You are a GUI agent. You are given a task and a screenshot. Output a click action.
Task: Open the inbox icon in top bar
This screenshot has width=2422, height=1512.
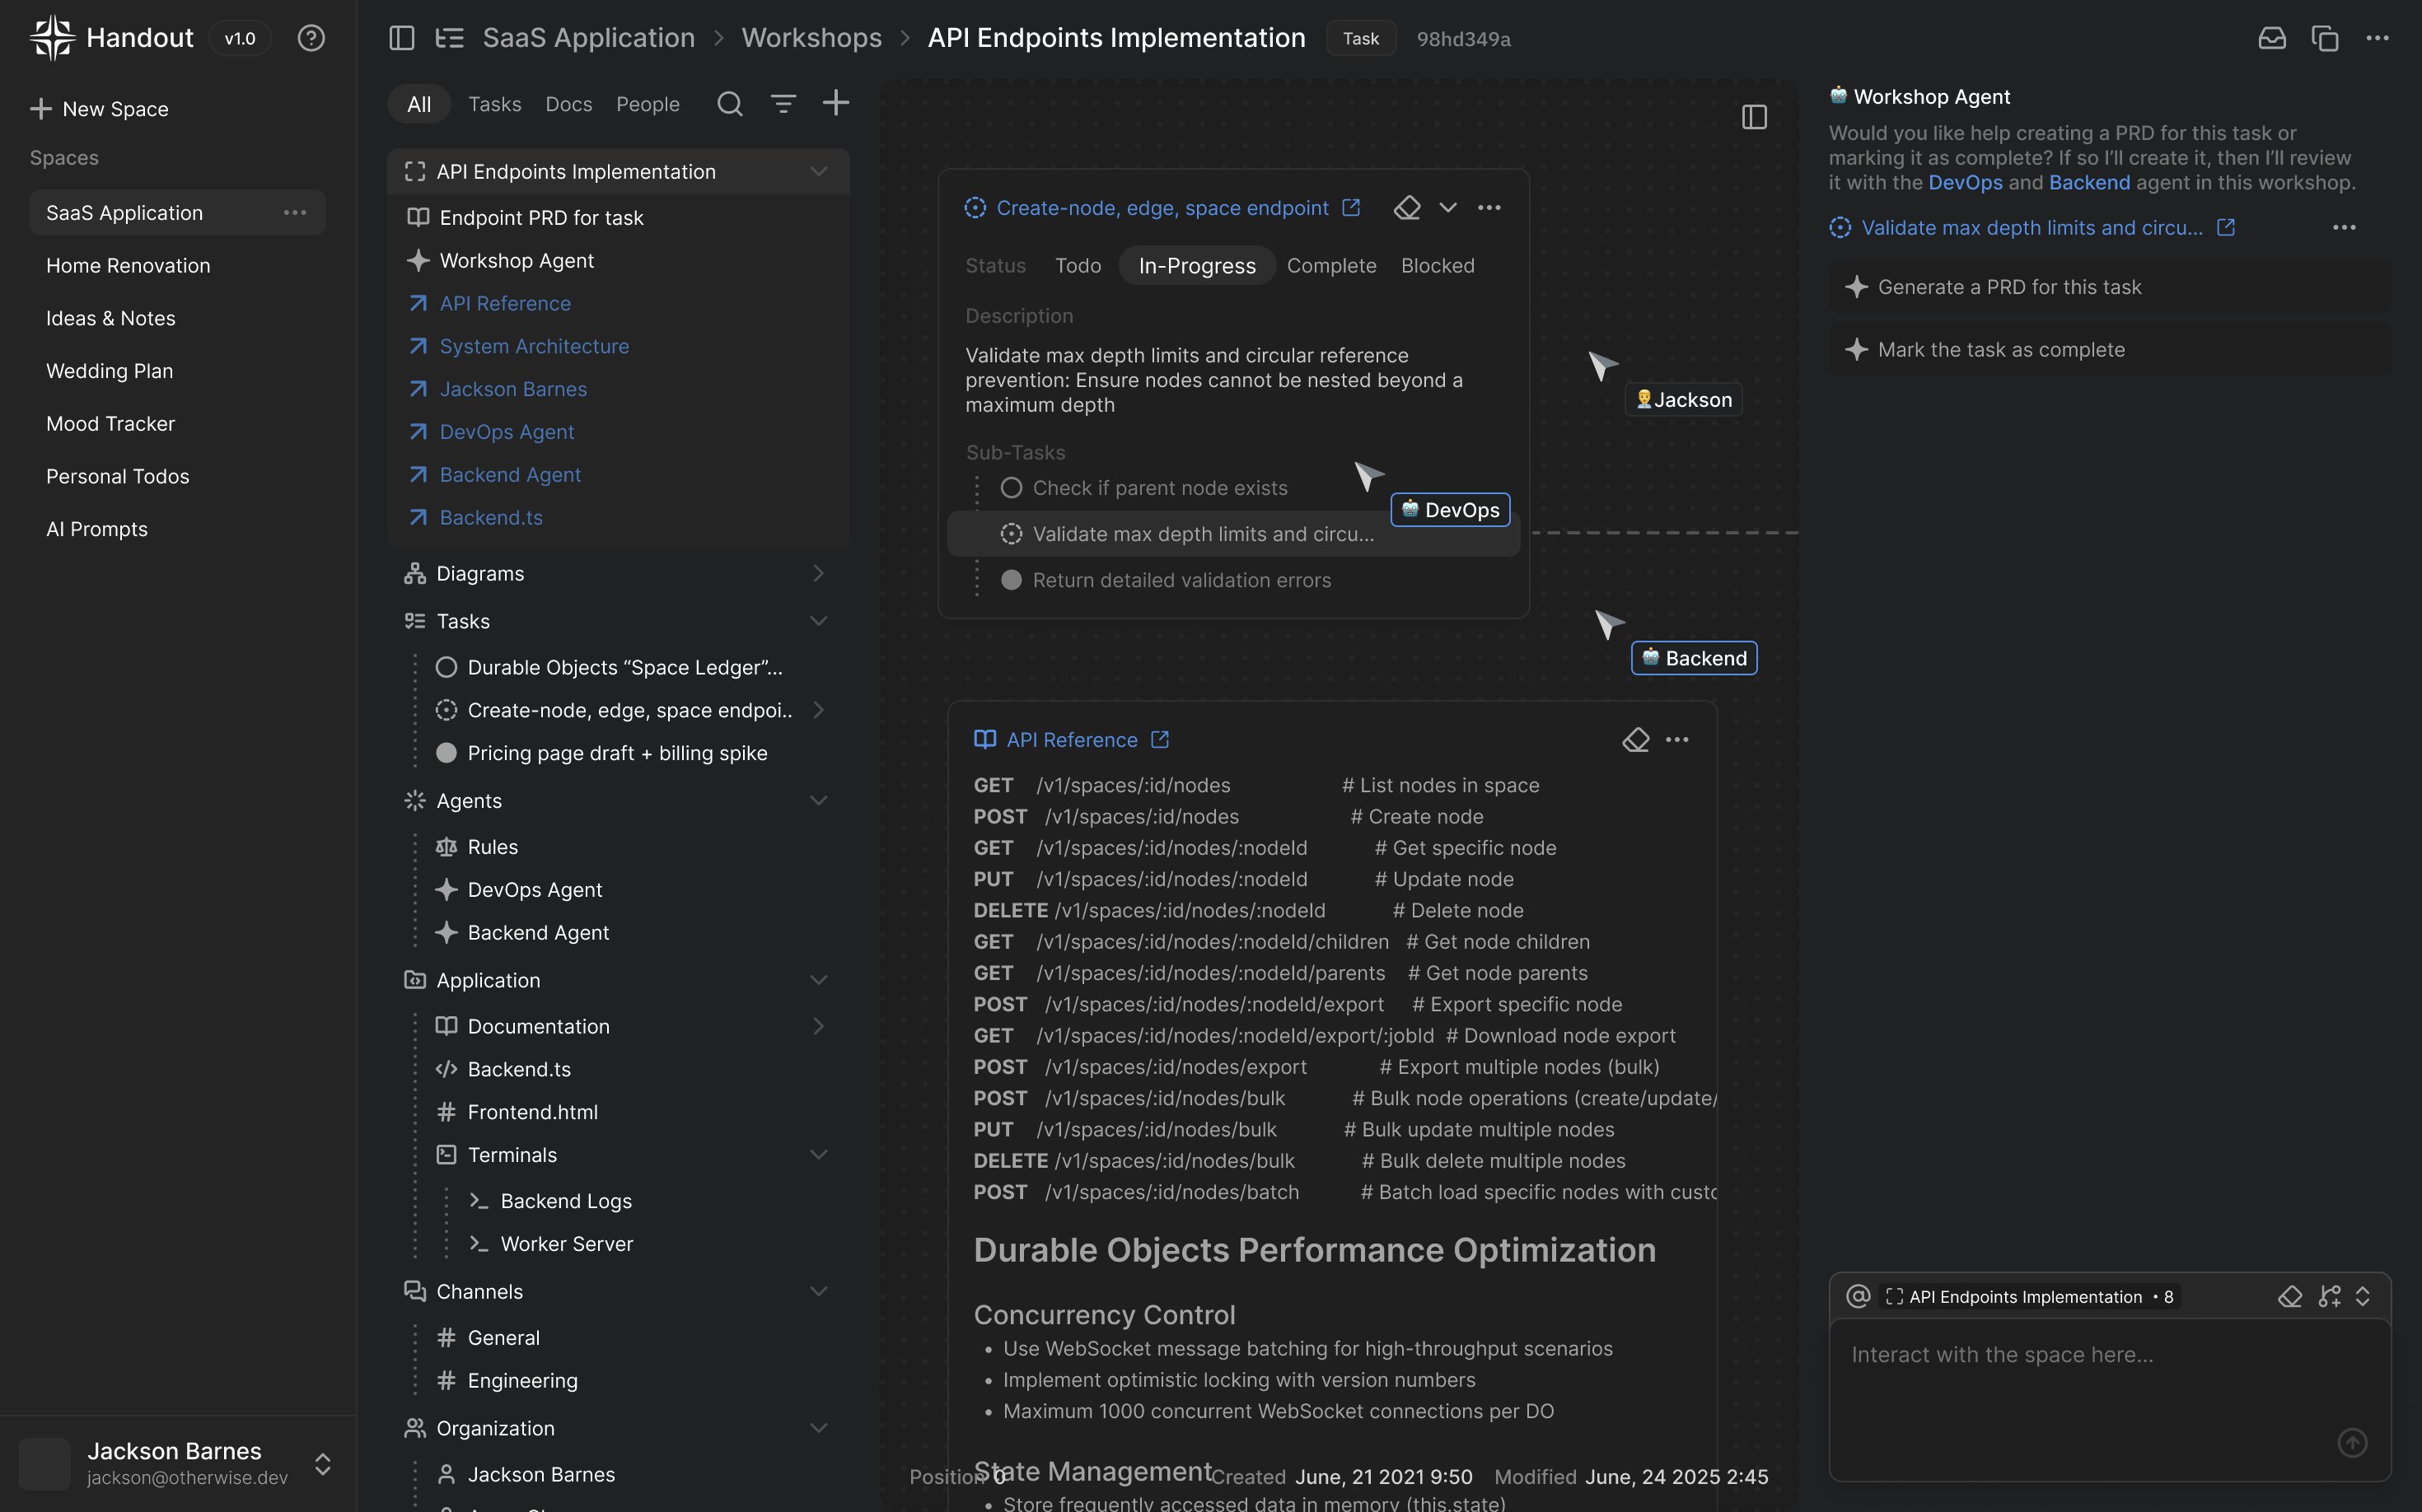(2271, 38)
